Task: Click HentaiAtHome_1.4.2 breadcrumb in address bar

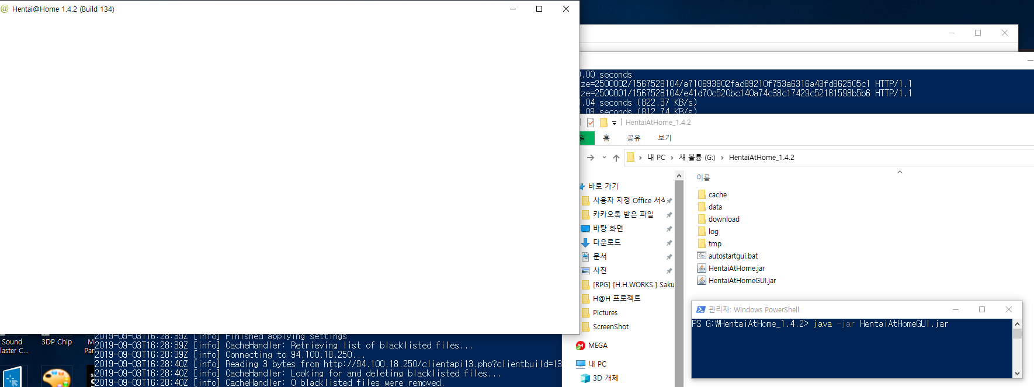Action: tap(761, 158)
